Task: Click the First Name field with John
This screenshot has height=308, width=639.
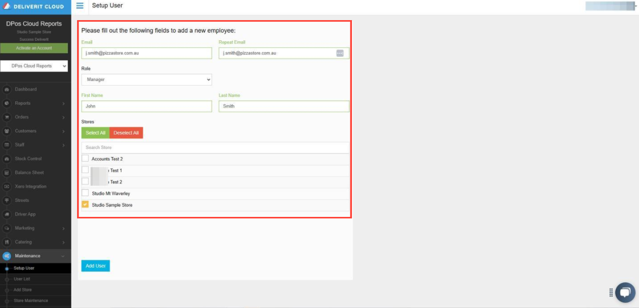Action: click(x=147, y=106)
